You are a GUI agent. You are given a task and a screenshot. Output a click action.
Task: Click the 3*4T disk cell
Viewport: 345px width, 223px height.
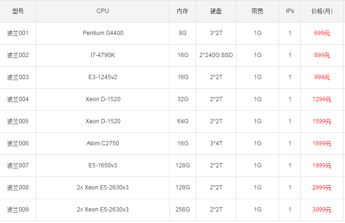[x=216, y=143]
